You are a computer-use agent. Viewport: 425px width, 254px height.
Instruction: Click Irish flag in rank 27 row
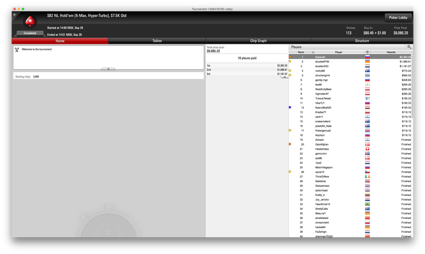tap(367, 176)
